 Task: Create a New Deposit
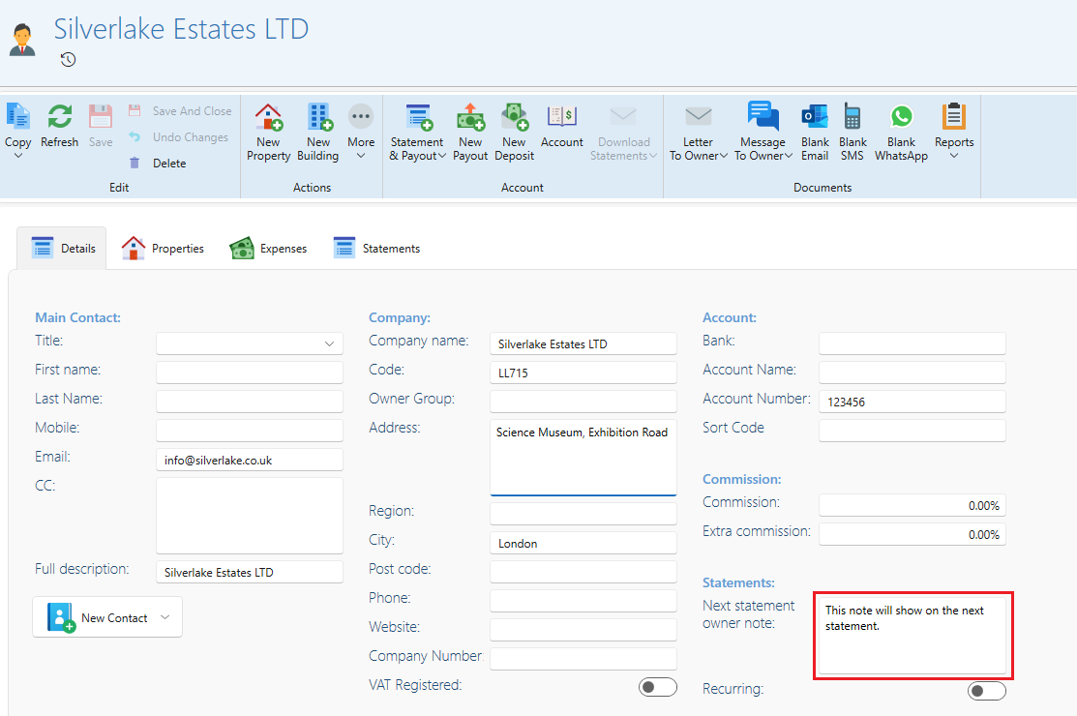514,133
